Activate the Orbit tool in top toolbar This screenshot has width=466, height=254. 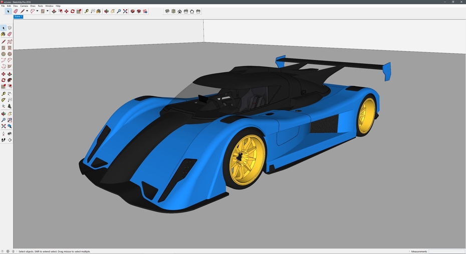pos(106,11)
